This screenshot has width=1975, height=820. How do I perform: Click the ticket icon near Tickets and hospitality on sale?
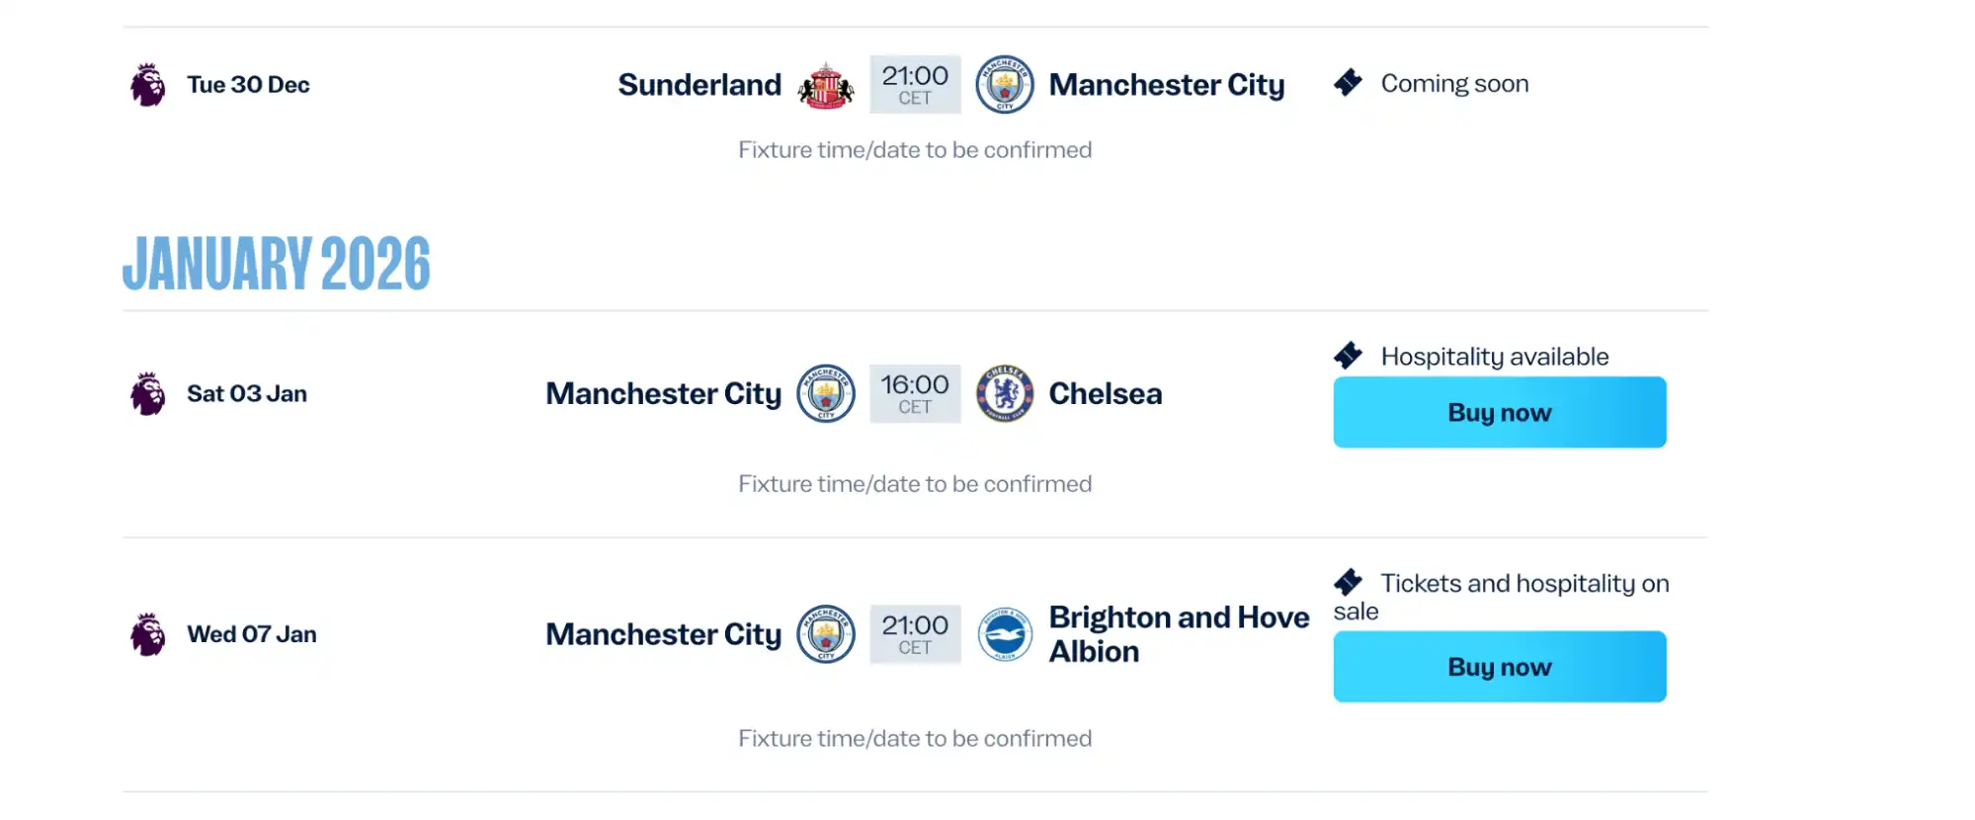pyautogui.click(x=1348, y=583)
